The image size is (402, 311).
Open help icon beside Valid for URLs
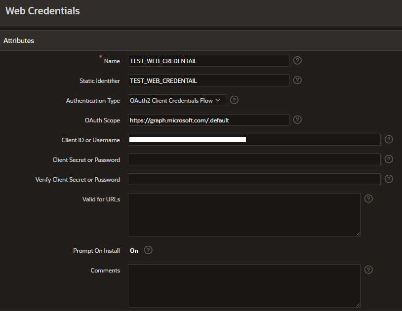click(x=368, y=198)
